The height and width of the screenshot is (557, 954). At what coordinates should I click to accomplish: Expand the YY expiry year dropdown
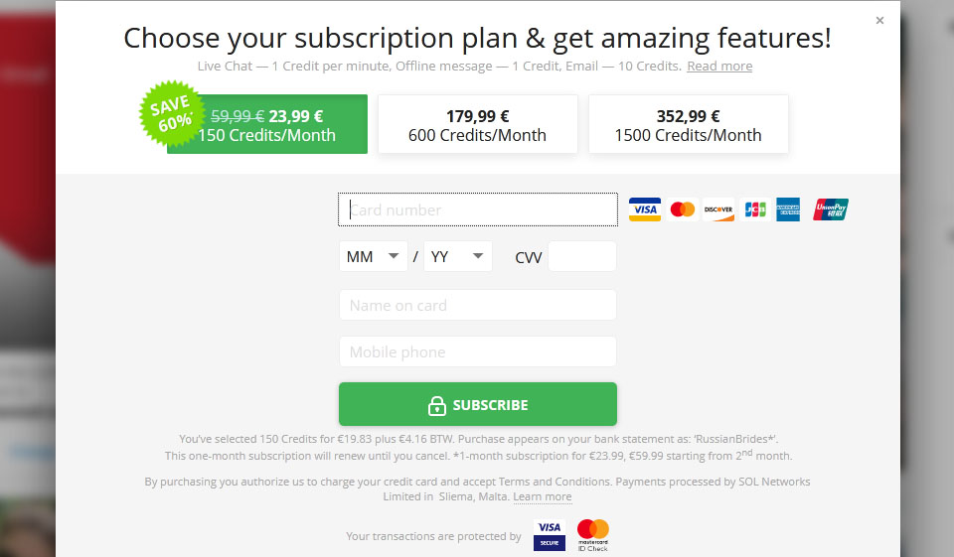click(x=458, y=257)
